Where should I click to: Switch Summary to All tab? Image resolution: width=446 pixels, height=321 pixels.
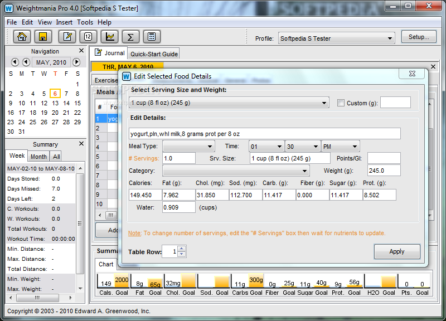tap(56, 157)
